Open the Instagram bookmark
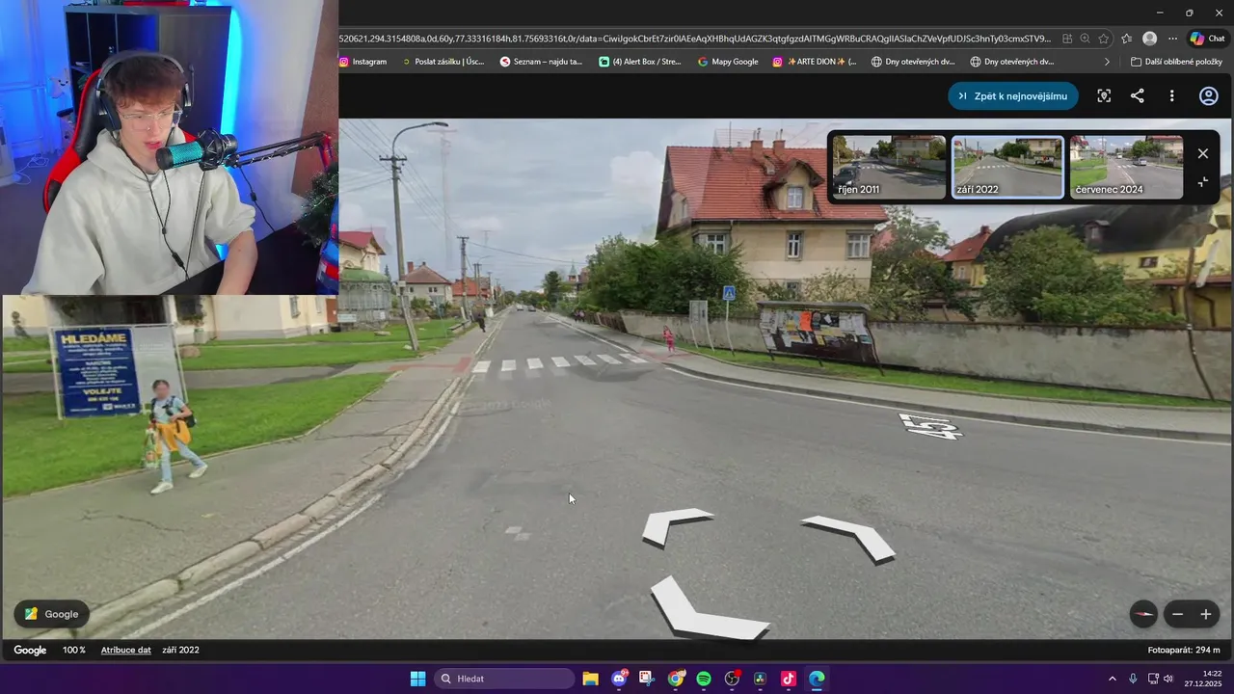Screen dimensions: 1234x694 (362, 62)
